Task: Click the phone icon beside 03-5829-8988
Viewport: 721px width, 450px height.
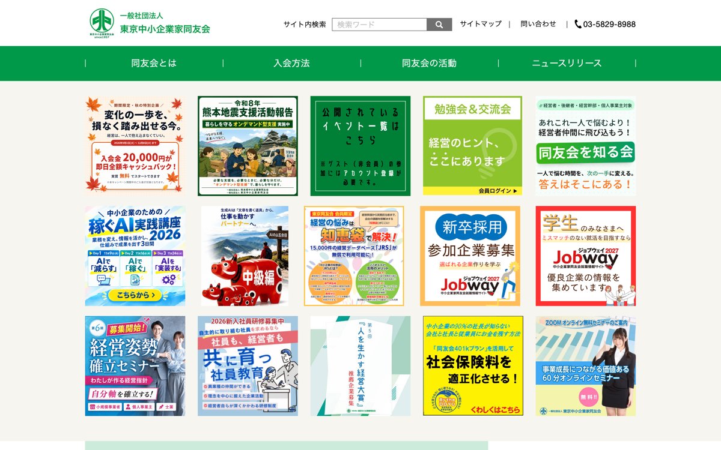Action: pos(578,25)
